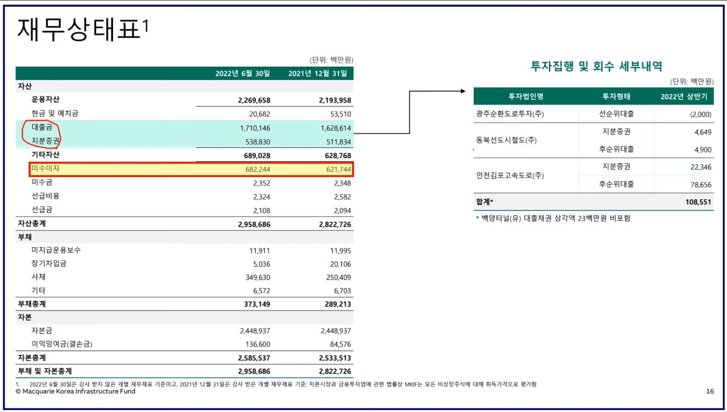
Task: Click the entry 동북선도시철도(주)
Action: click(x=506, y=140)
